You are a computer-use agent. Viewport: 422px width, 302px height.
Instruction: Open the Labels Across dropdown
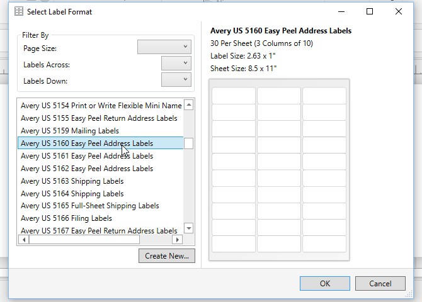(x=176, y=63)
